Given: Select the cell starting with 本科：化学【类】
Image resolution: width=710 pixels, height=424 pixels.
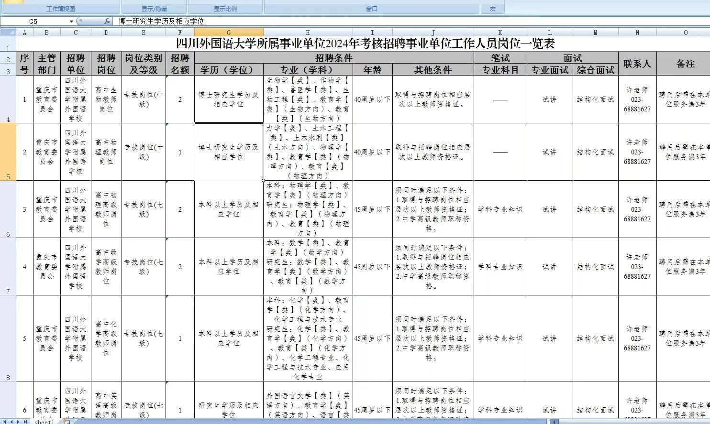Looking at the screenshot, I should (x=308, y=338).
